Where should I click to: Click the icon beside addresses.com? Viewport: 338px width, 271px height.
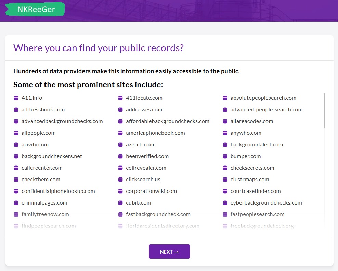coord(120,110)
